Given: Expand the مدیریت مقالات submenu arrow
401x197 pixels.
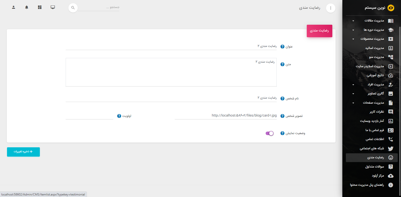Looking at the screenshot, I should (353, 21).
